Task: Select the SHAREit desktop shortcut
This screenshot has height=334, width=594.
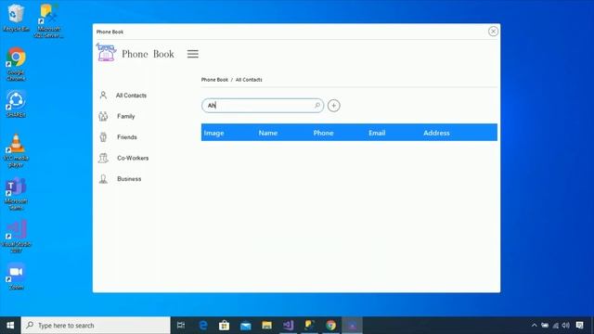Action: pos(16,104)
